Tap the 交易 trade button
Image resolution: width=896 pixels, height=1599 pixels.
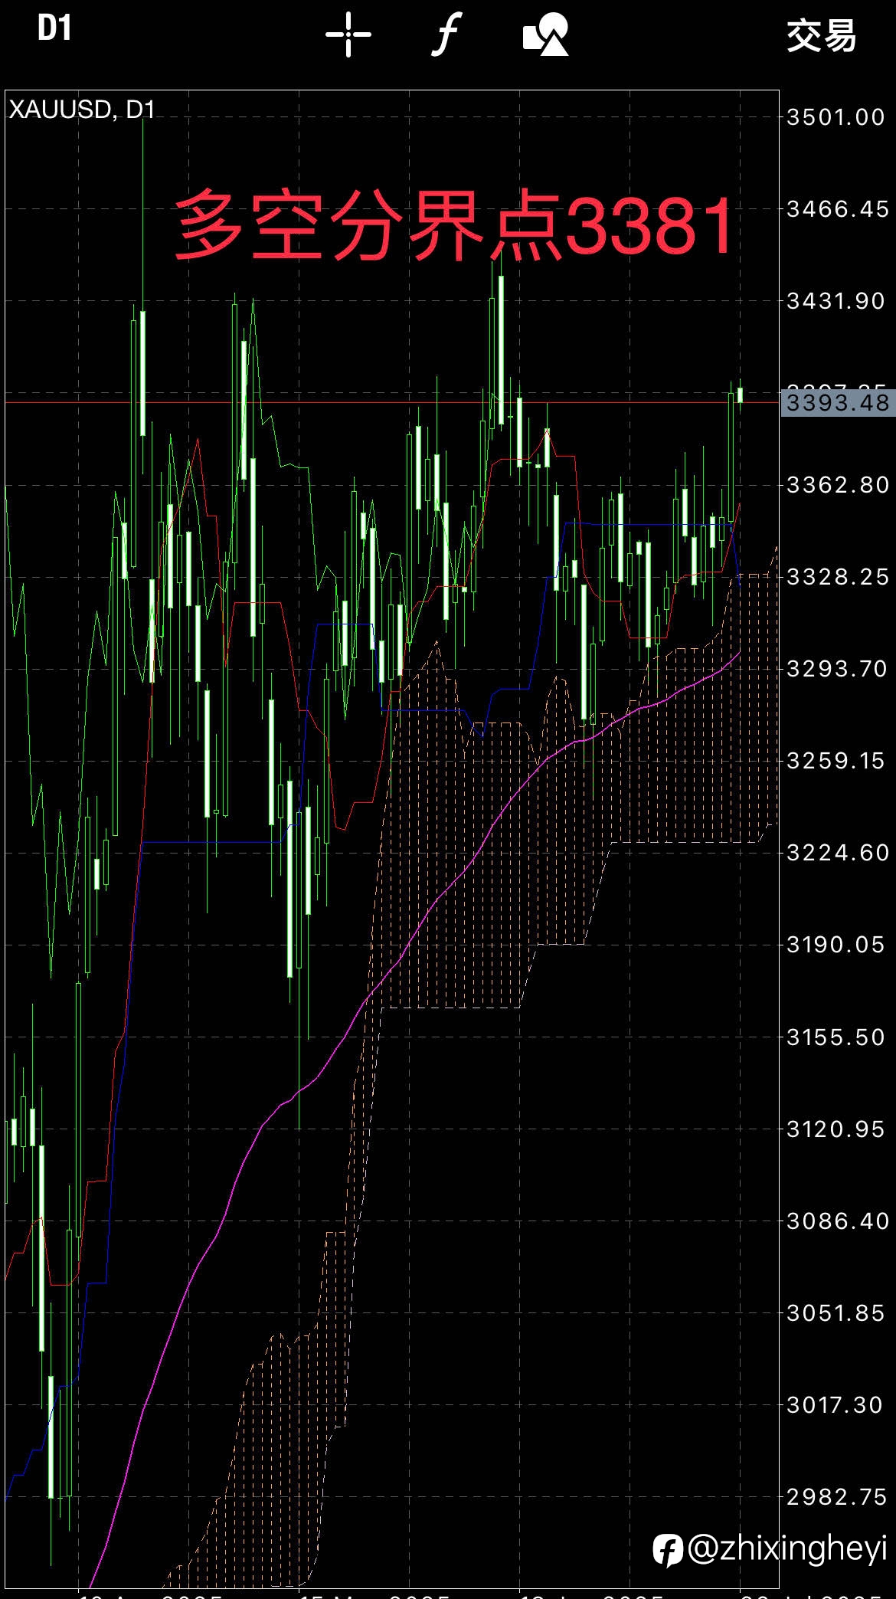(x=822, y=35)
